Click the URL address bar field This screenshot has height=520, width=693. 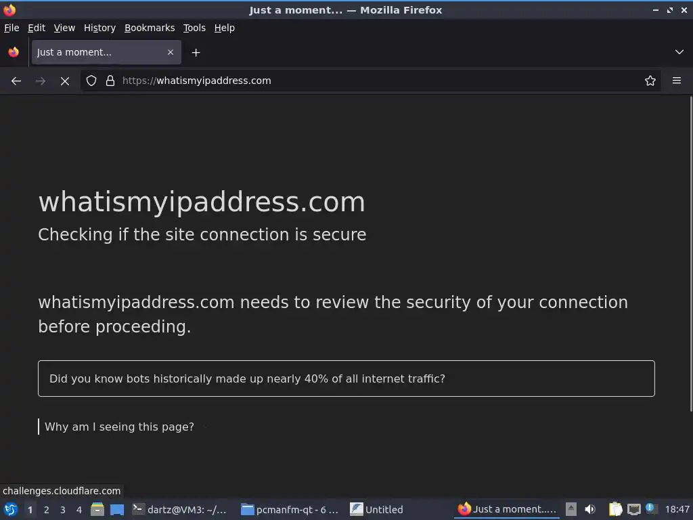[x=370, y=81]
